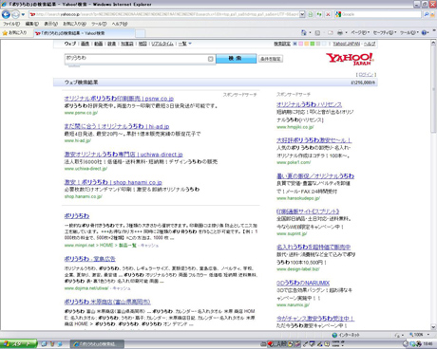Open the first sponsored psnw.co.jp link
The height and width of the screenshot is (349, 437).
(119, 99)
